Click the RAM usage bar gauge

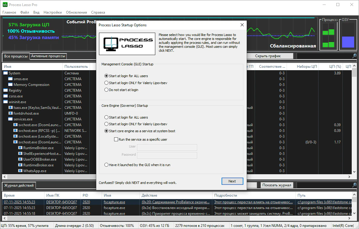point(348,35)
